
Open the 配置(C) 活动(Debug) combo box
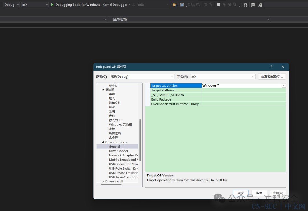[142, 77]
